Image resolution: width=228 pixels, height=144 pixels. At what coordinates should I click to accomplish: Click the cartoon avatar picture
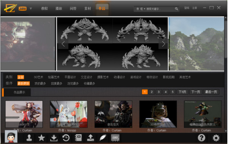pyautogui.click(x=11, y=136)
